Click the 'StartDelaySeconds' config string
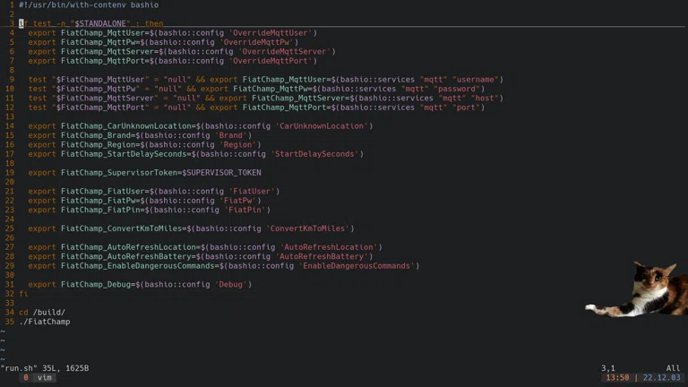688x387 pixels. (314, 154)
